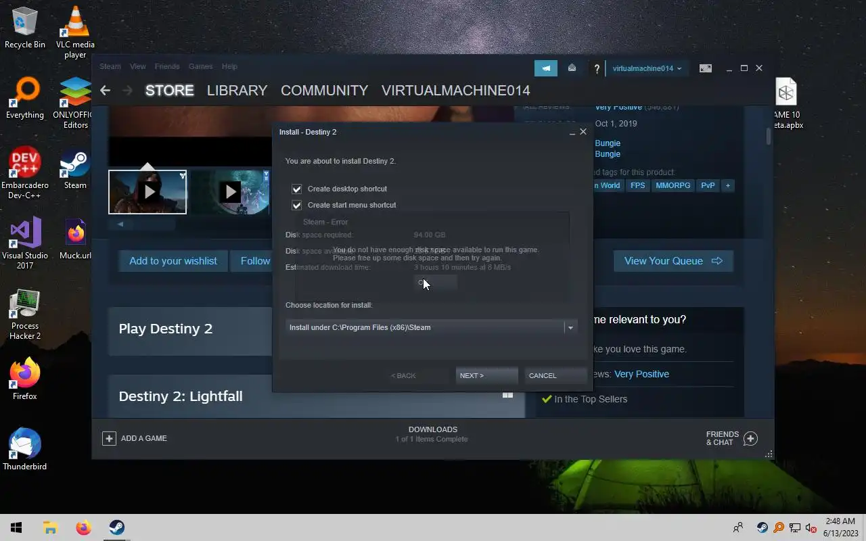Image resolution: width=866 pixels, height=541 pixels.
Task: Open virtualmachine014 account dropdown
Action: pyautogui.click(x=647, y=68)
